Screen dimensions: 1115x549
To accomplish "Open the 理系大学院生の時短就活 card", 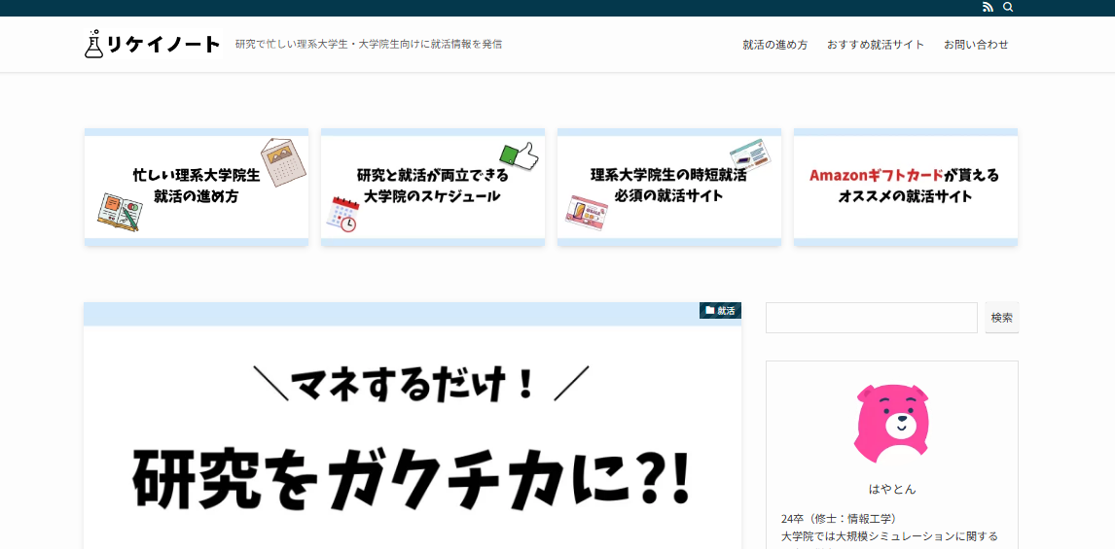I will (x=669, y=187).
